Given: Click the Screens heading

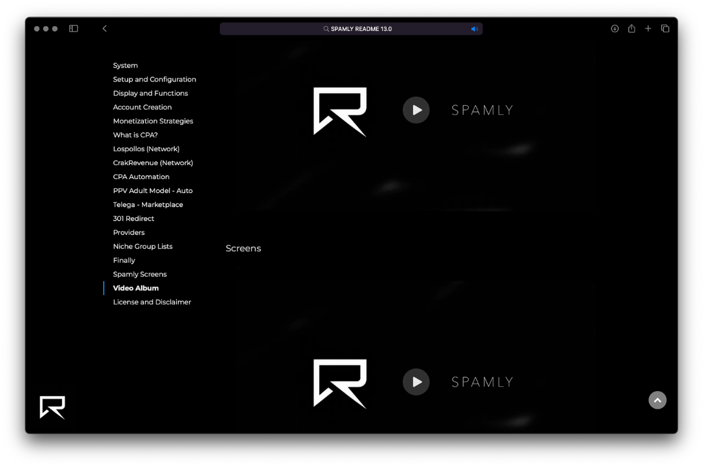Looking at the screenshot, I should tap(243, 248).
